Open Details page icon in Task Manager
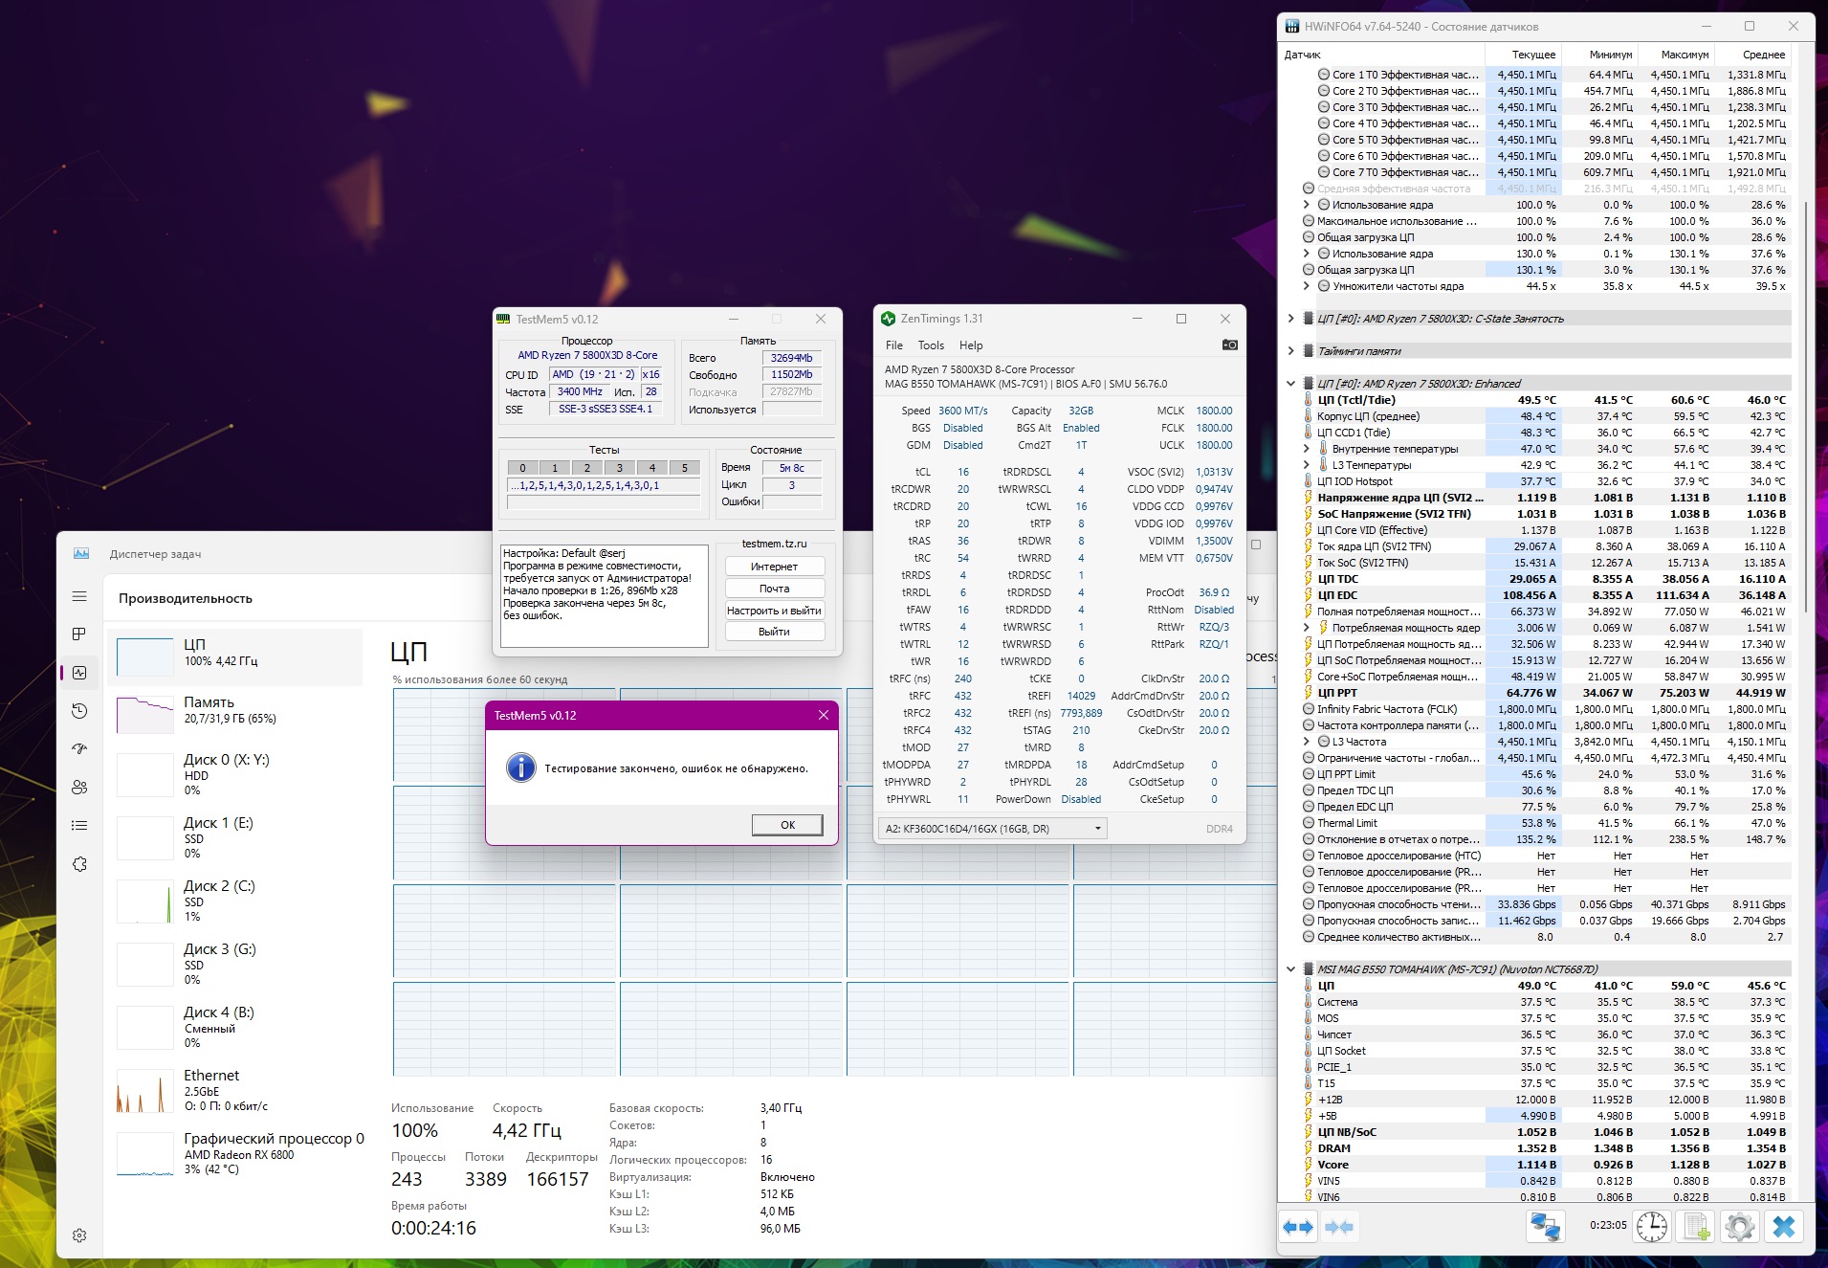This screenshot has height=1268, width=1828. click(79, 826)
